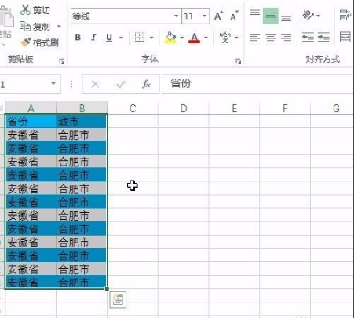Image resolution: width=354 pixels, height=318 pixels.
Task: Open fill color dropdown arrow
Action: [x=182, y=38]
